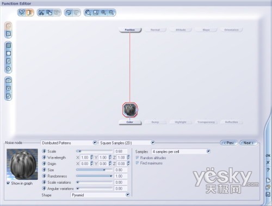Image resolution: width=272 pixels, height=206 pixels.
Task: Click the Zoom in magnifier icon
Action: coord(103,13)
